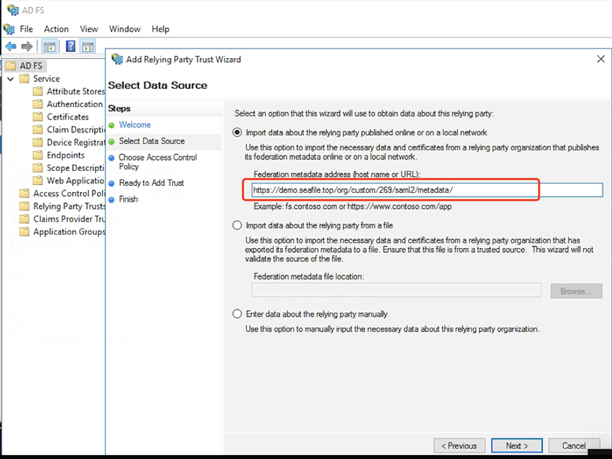Click the Back arrow toolbar icon

click(11, 46)
